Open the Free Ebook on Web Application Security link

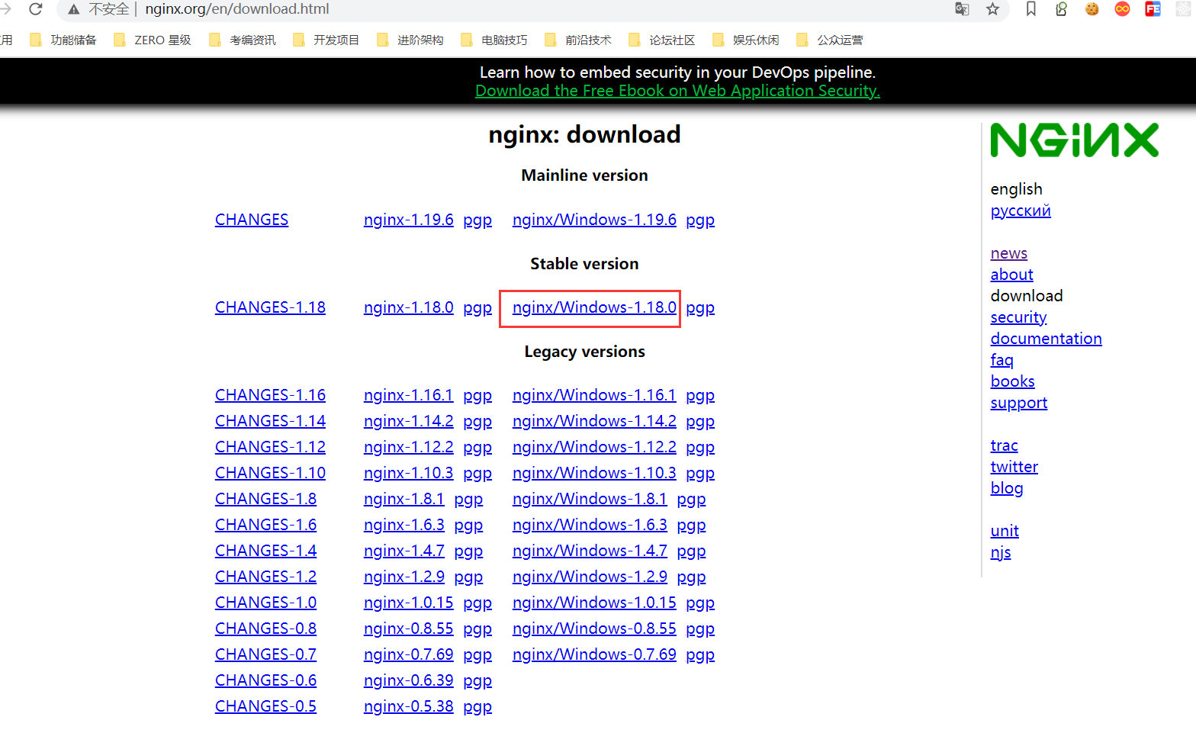point(677,91)
